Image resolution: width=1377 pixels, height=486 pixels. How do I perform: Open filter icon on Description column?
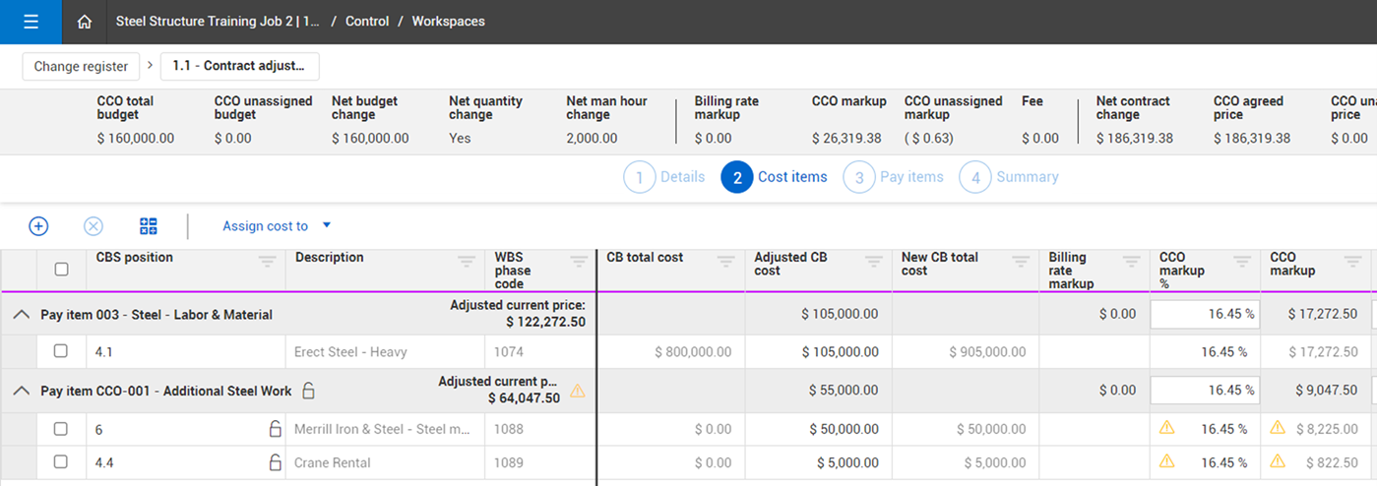(469, 262)
